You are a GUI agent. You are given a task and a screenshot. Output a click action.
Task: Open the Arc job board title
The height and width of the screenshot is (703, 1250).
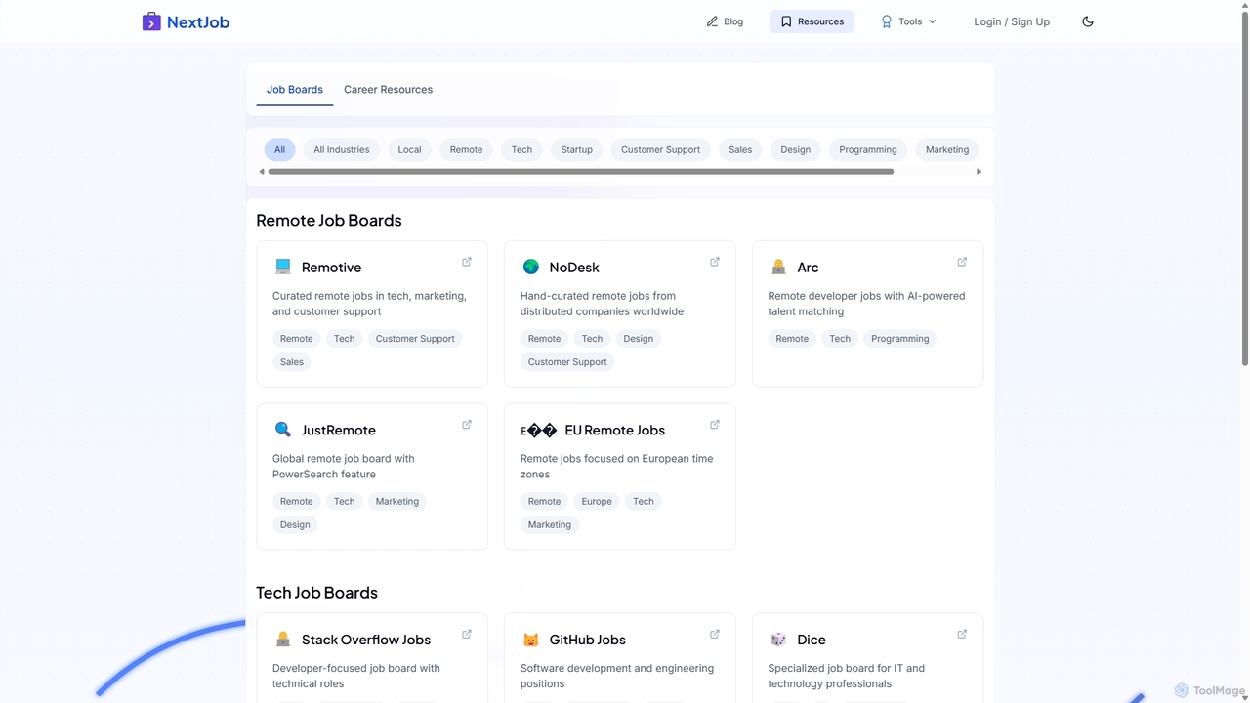[808, 267]
